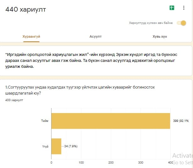
Task: Click the long Тийм bar in chart
Action: pos(110,121)
